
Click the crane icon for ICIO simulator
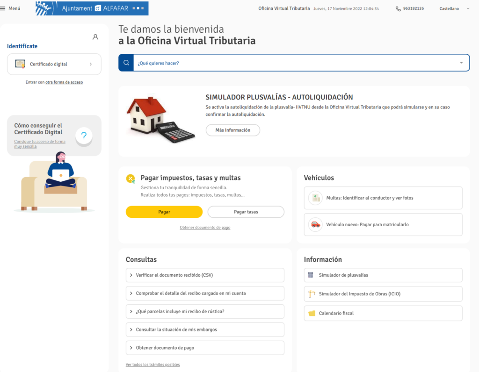[x=312, y=294]
